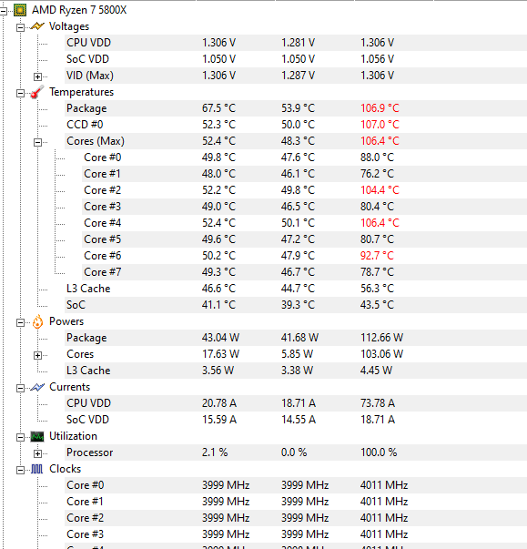Select the SoC VDD current row
This screenshot has height=549, width=527.
click(296, 420)
